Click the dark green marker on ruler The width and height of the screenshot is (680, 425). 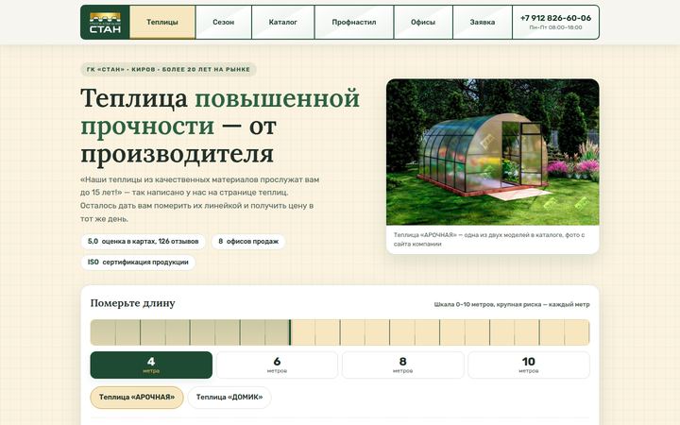(290, 332)
